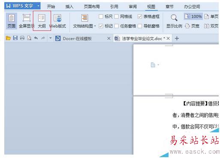This screenshot has height=158, width=220.
Task: Switch to Web layout (Web版式)
Action: click(57, 21)
